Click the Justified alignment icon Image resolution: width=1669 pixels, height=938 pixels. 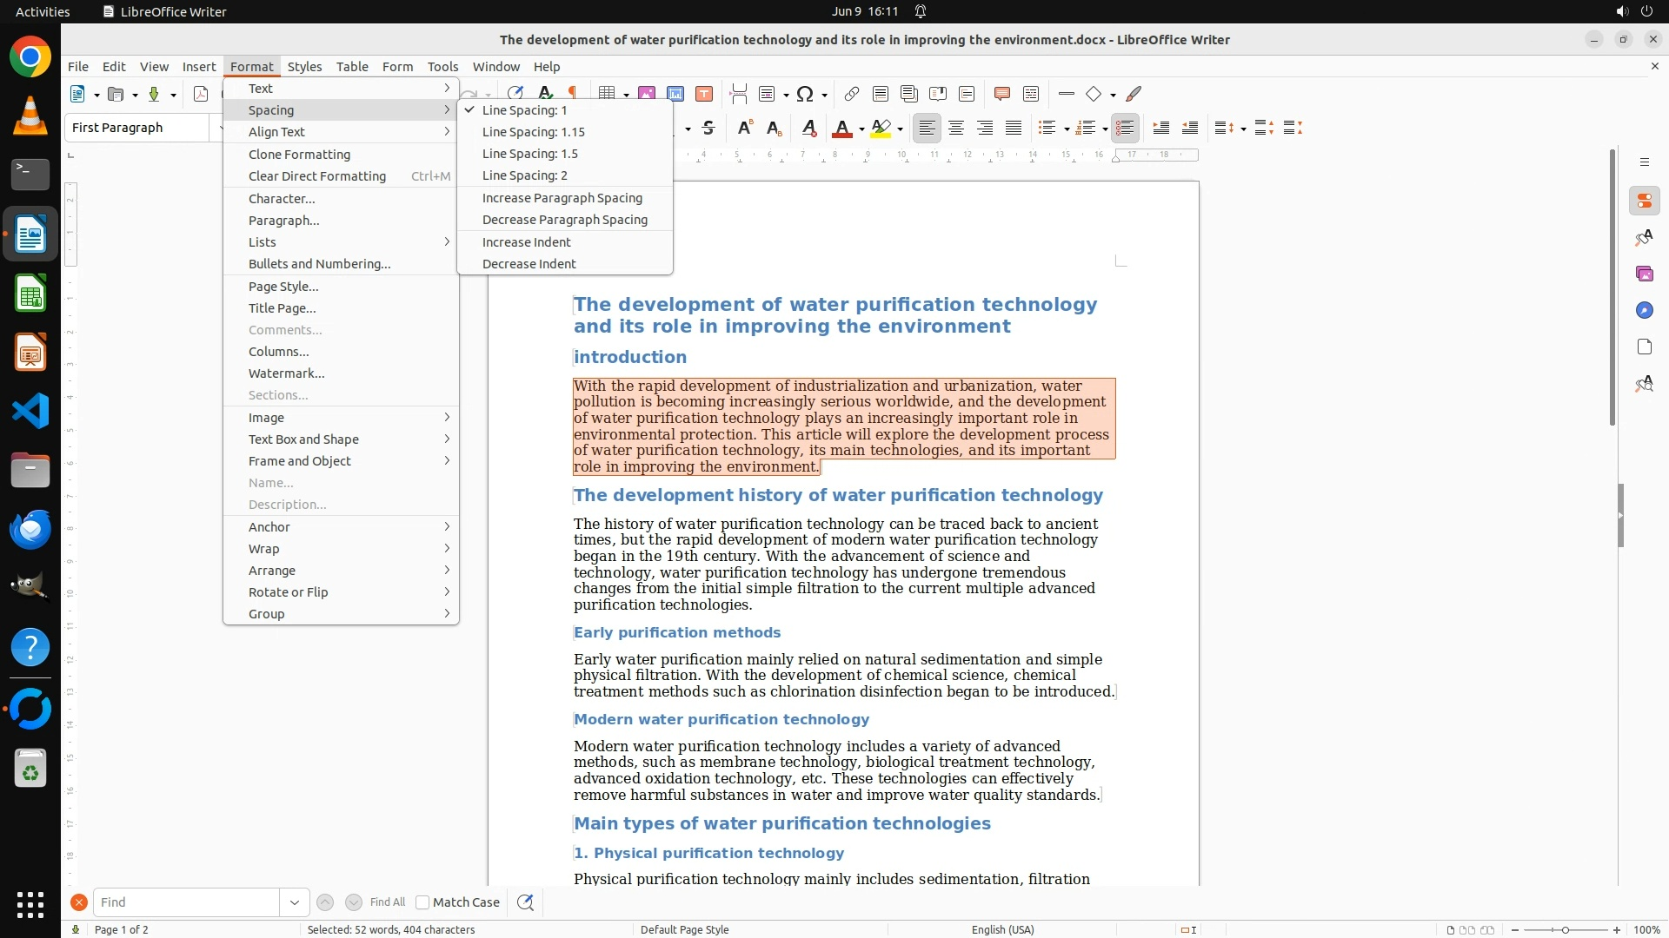(x=1014, y=129)
